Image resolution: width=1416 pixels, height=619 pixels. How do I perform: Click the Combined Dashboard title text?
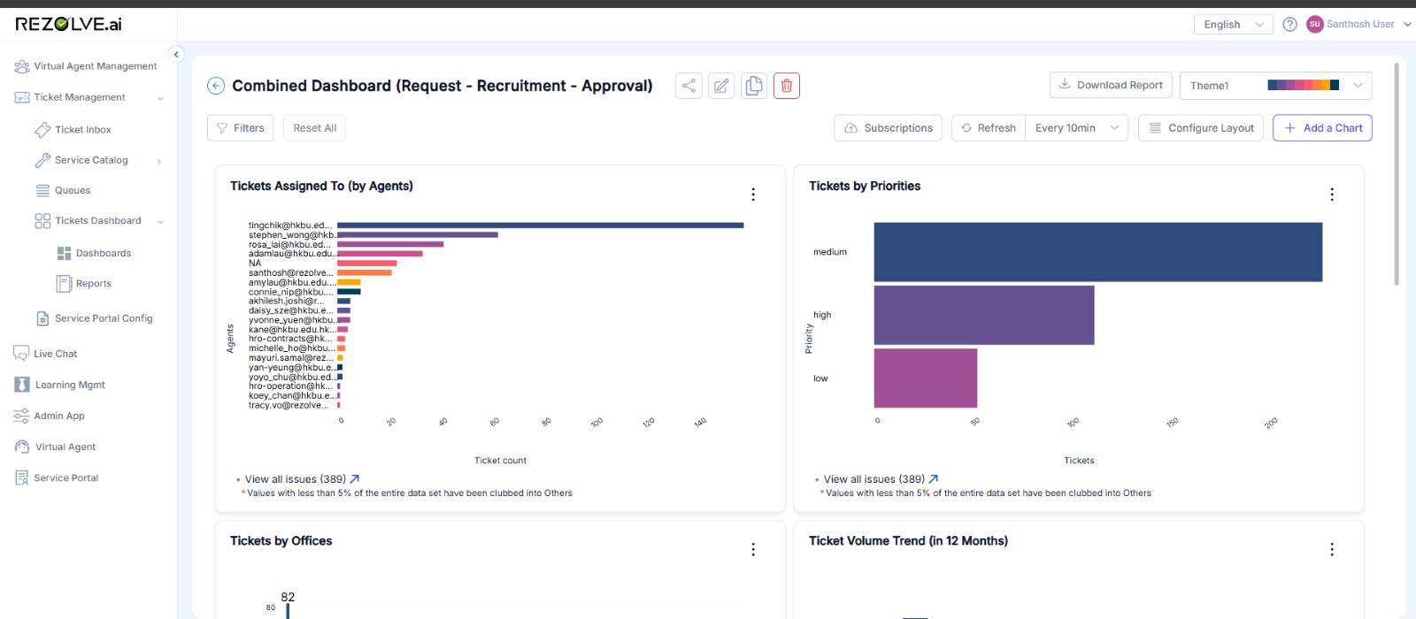(x=442, y=86)
